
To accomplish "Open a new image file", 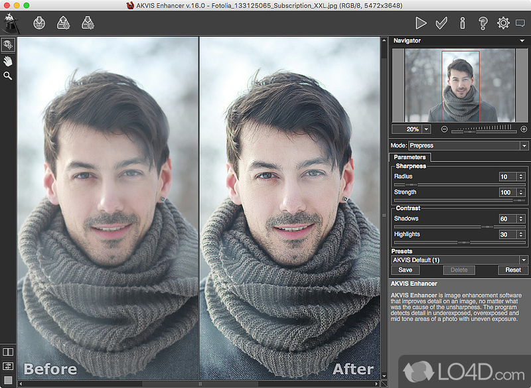I will click(38, 23).
